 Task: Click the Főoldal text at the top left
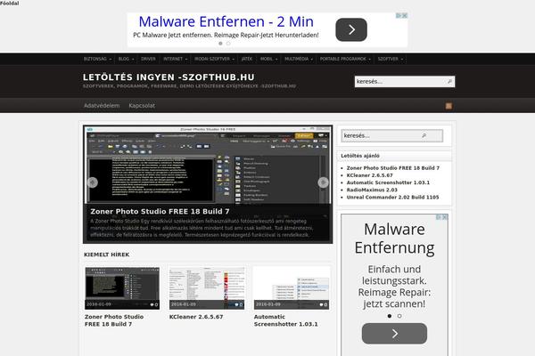pos(10,4)
